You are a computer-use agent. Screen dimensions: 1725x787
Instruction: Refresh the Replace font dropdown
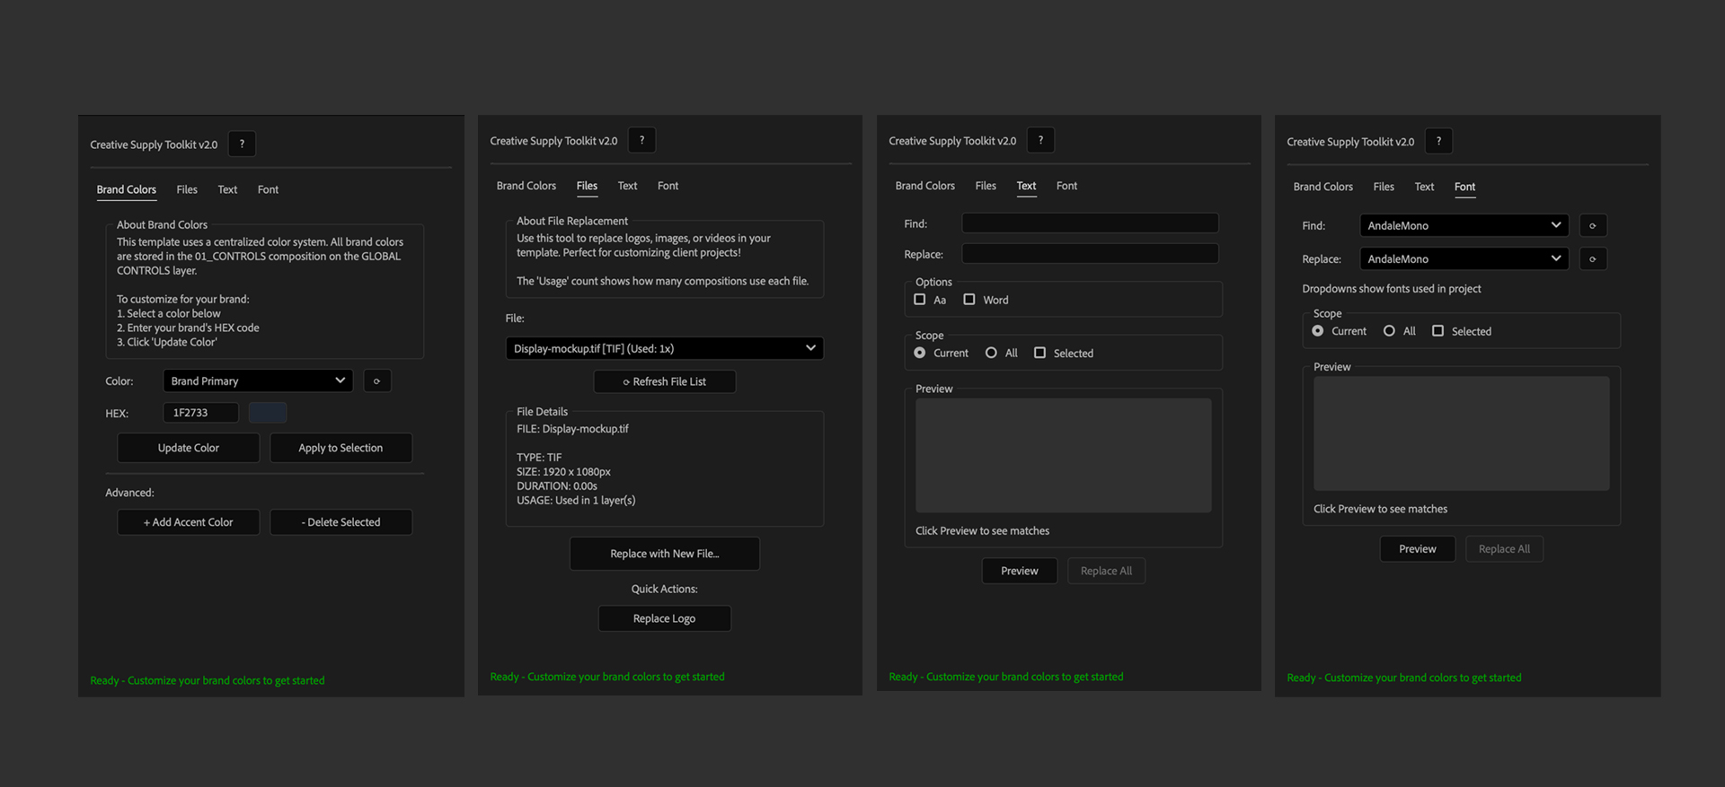point(1593,258)
